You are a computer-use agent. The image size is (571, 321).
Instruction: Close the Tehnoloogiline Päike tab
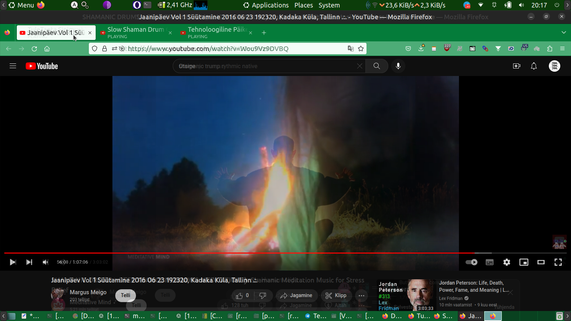tap(251, 33)
